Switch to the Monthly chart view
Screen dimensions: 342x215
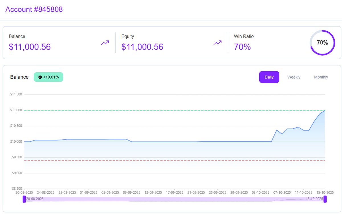[x=321, y=77]
